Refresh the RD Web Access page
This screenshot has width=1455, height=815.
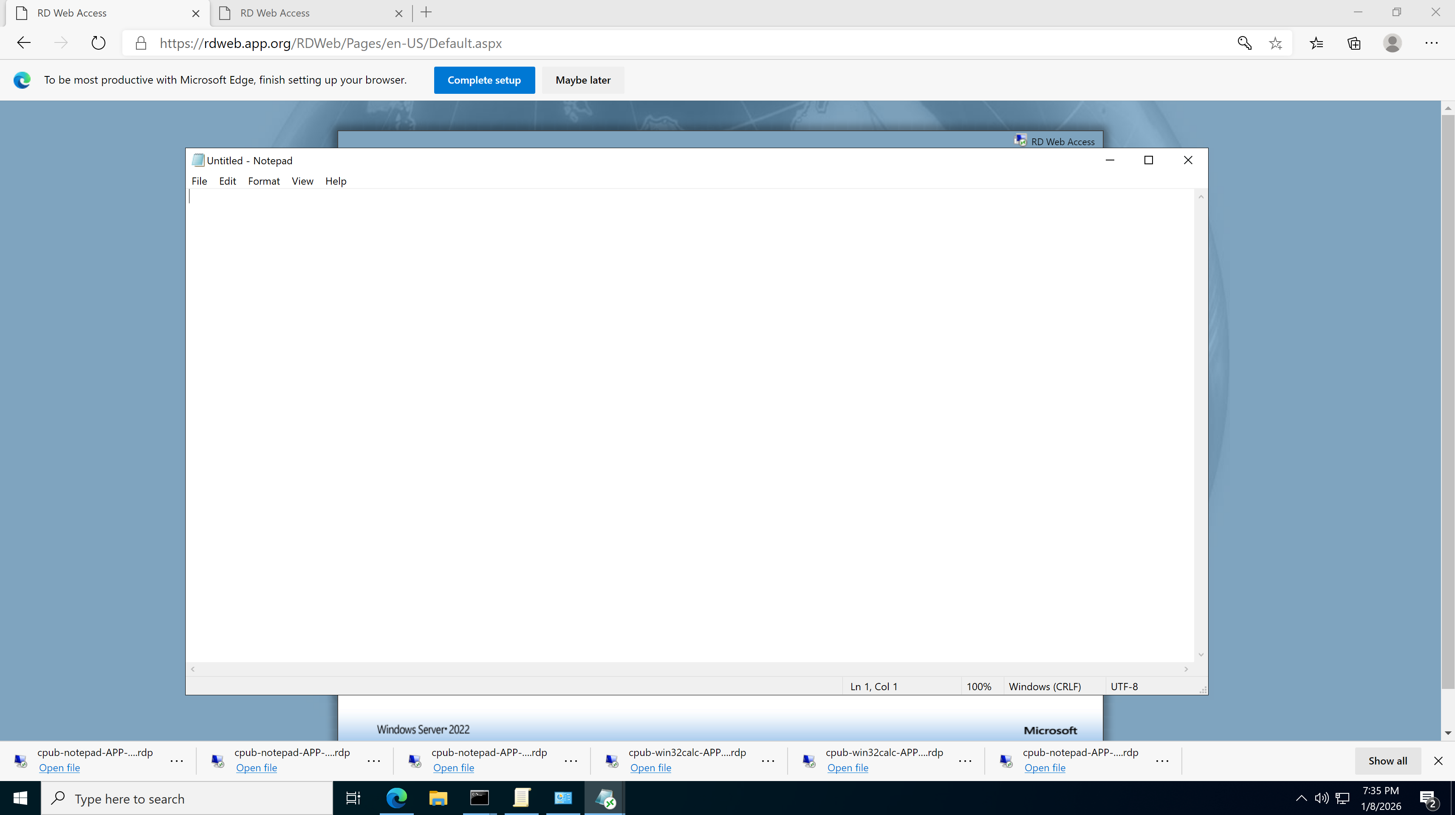(98, 43)
